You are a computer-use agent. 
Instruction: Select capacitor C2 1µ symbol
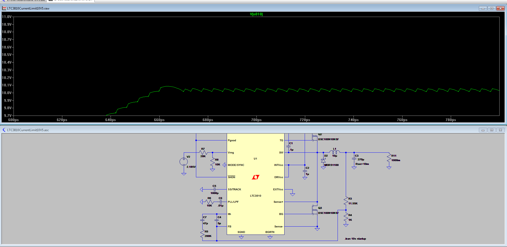pos(305,171)
